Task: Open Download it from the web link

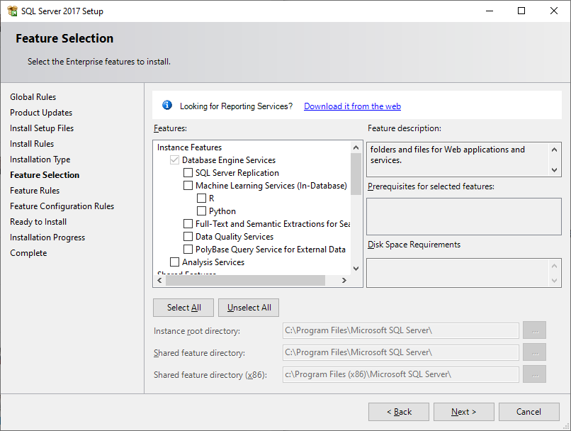Action: (x=352, y=106)
